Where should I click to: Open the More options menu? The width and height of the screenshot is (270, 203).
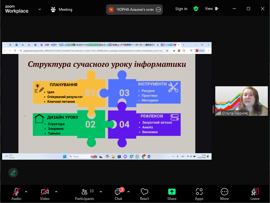pyautogui.click(x=224, y=194)
